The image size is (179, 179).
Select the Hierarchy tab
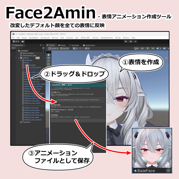click(17, 45)
